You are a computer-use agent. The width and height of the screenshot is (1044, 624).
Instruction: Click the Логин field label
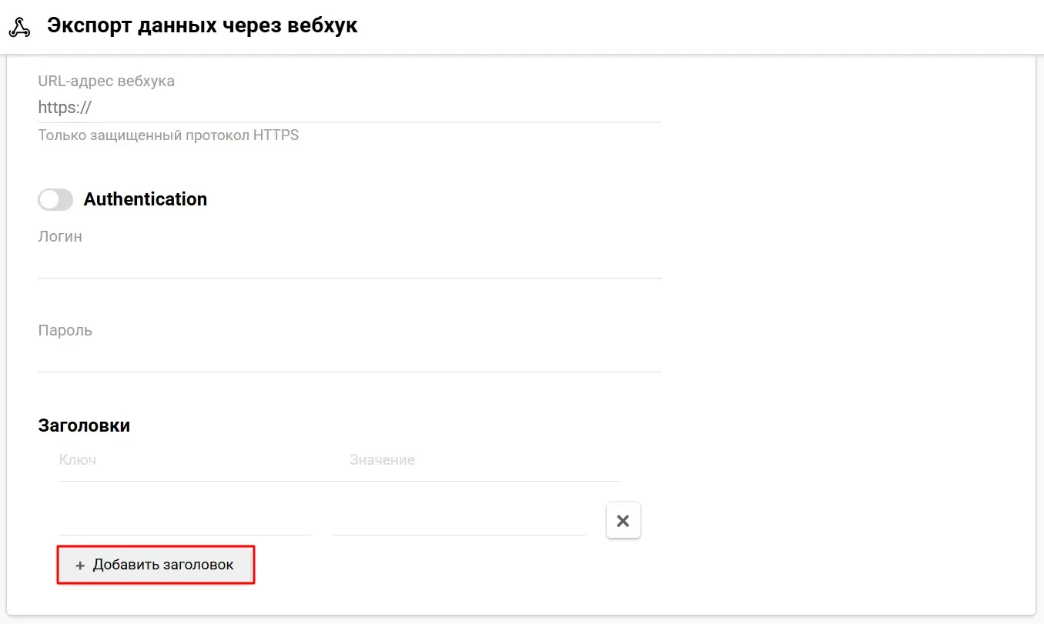click(60, 236)
